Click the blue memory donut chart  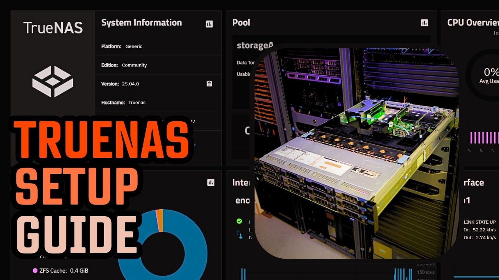point(163,245)
